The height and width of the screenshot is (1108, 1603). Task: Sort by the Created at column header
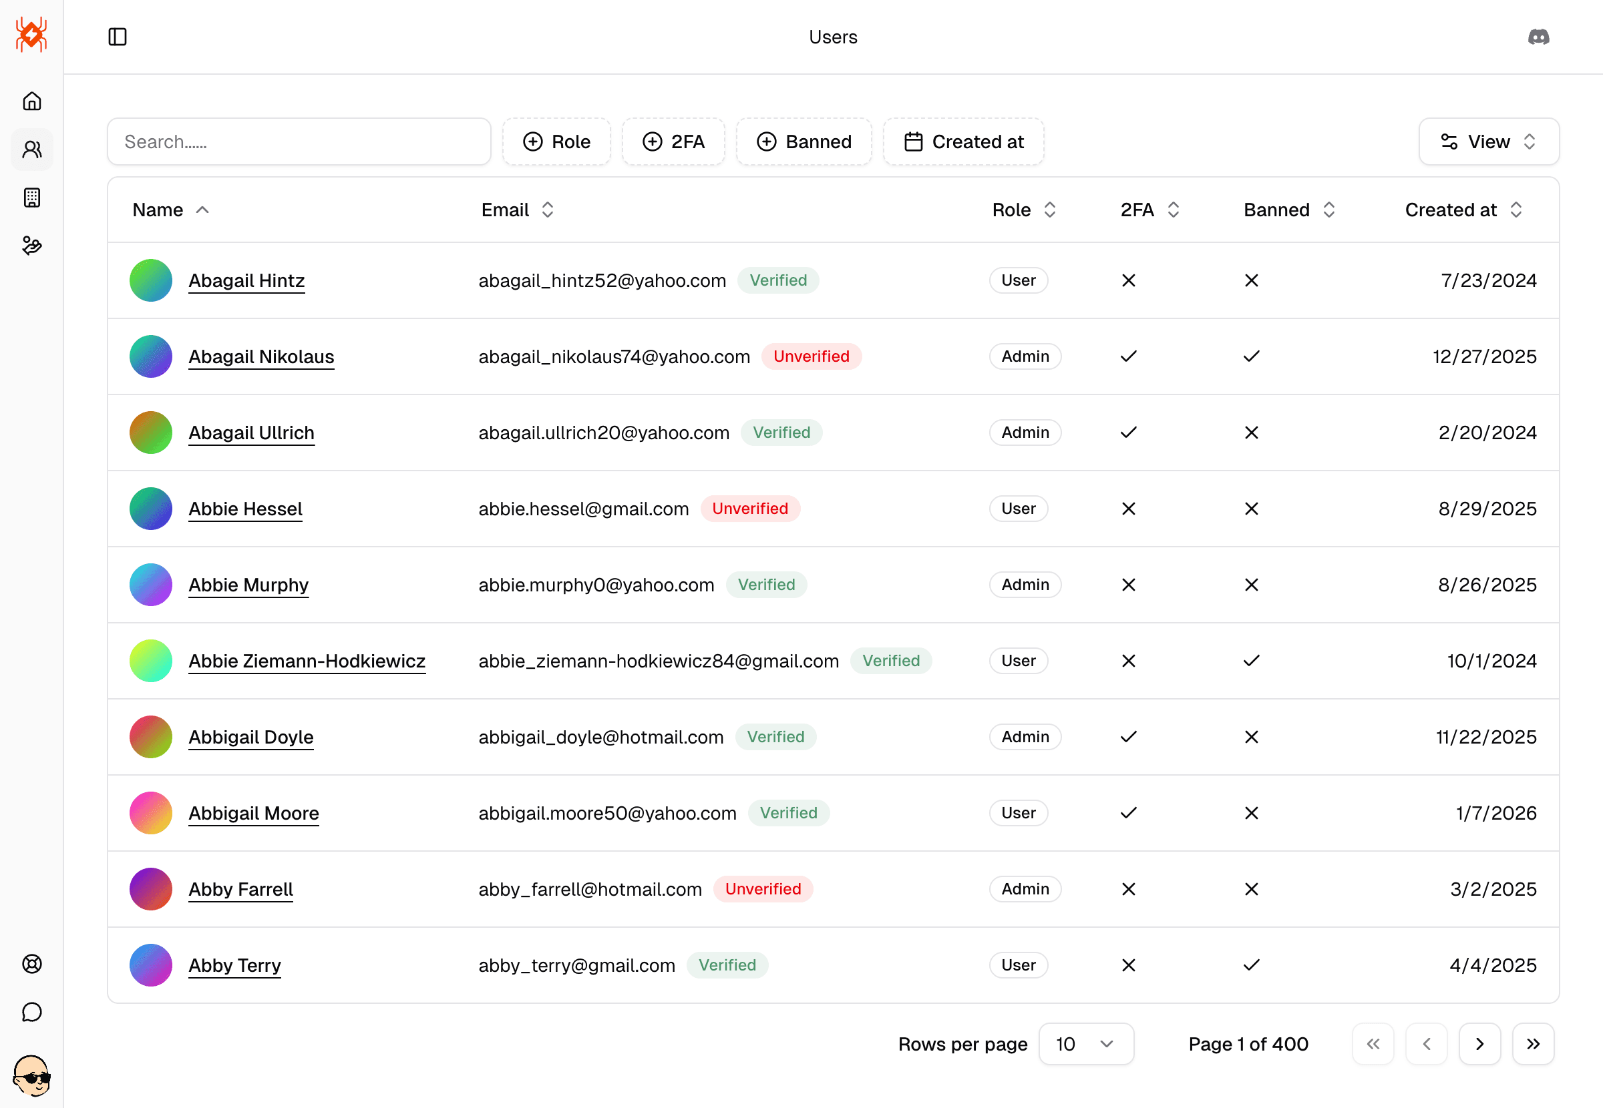coord(1463,210)
